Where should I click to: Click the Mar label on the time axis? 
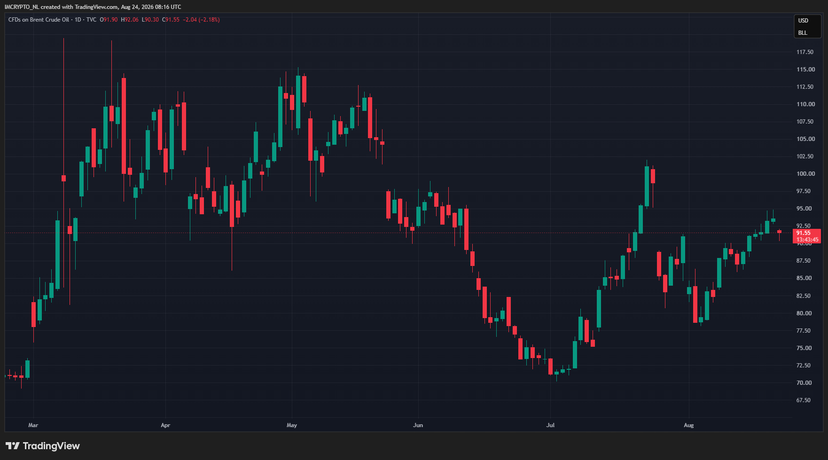tap(33, 425)
